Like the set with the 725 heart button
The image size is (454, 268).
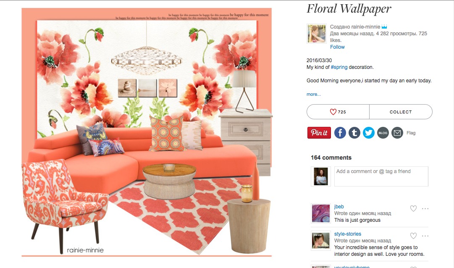point(338,112)
